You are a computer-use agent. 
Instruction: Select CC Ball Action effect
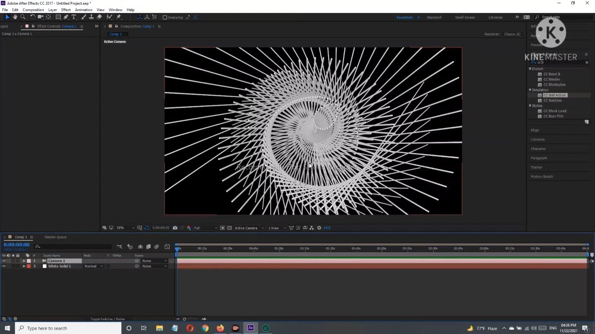pos(554,95)
